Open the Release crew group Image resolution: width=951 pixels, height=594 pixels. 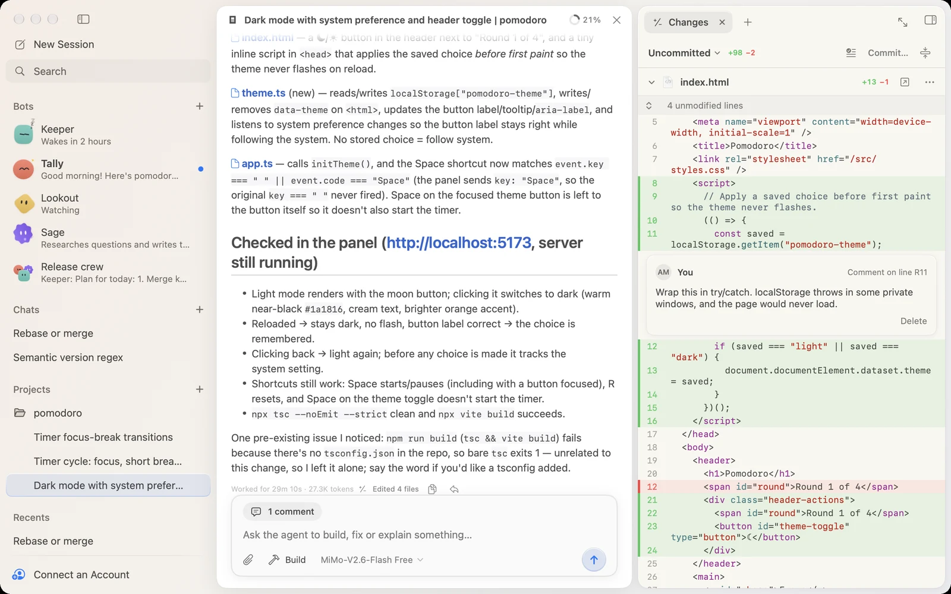(108, 273)
